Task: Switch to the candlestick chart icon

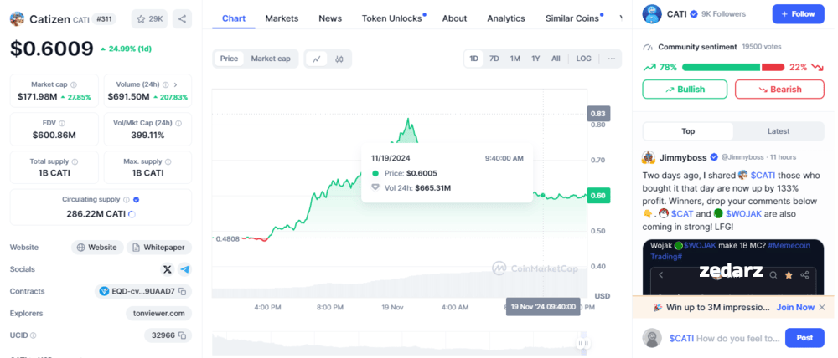Action: [x=339, y=59]
